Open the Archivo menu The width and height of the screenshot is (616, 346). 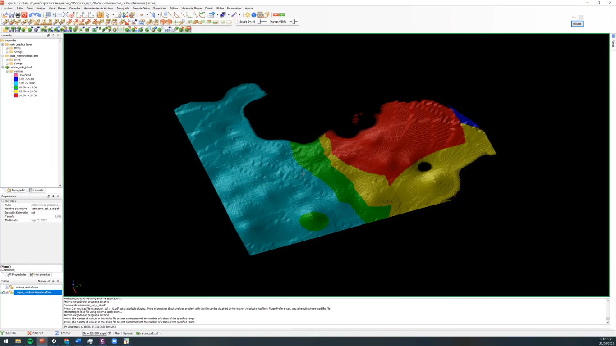(x=9, y=8)
